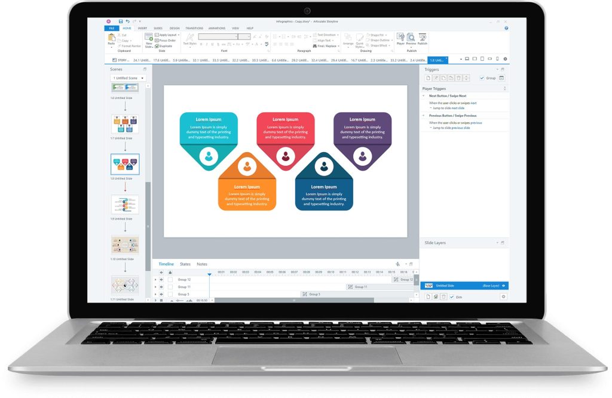
Task: Toggle the Group checkbox in Triggers panel
Action: (482, 78)
